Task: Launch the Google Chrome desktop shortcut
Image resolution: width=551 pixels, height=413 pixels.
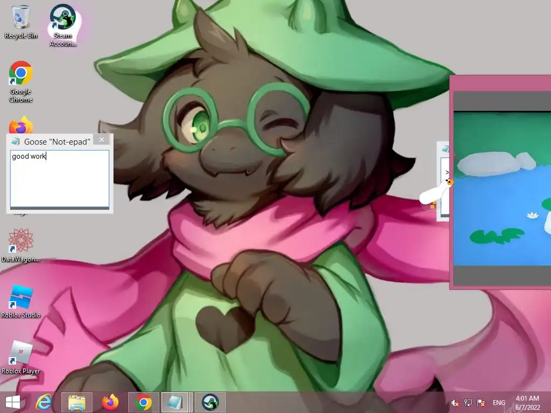Action: pos(21,82)
